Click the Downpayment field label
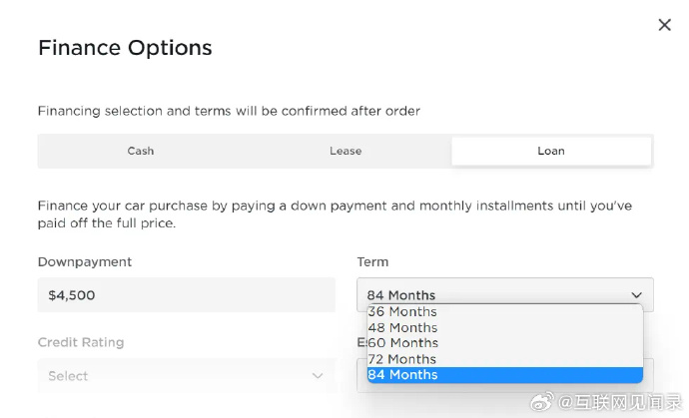 point(85,262)
